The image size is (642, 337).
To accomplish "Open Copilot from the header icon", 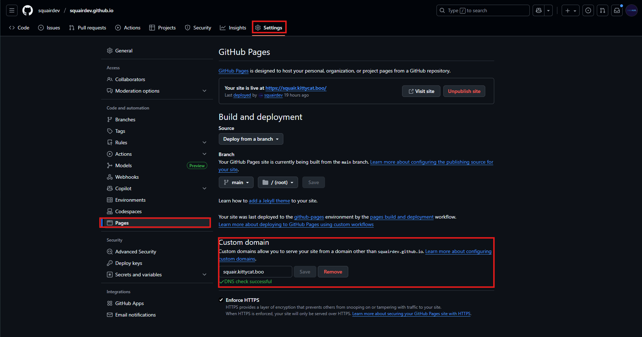I will (538, 10).
